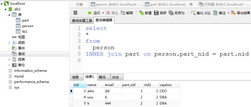Open the dropdown arrow next to 备注
Screen dimensions: 251x107
tap(228, 13)
